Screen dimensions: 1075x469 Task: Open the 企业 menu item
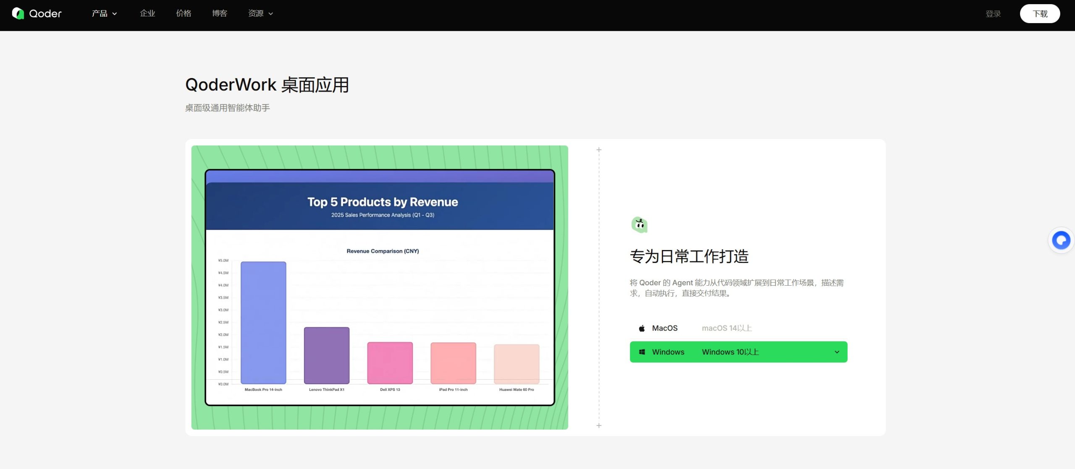[147, 13]
